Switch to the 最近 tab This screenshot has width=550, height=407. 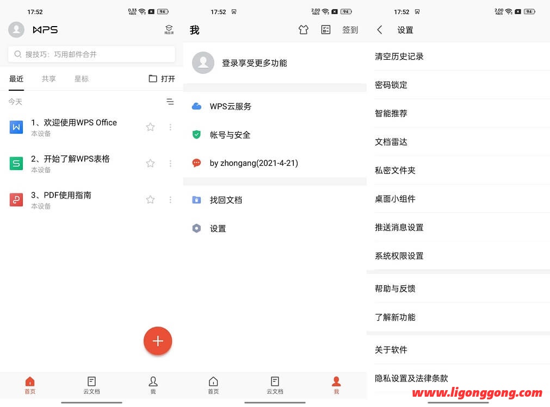click(16, 79)
